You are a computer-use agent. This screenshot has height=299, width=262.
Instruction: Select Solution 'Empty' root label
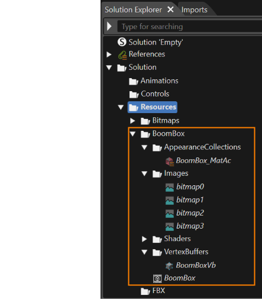156,43
